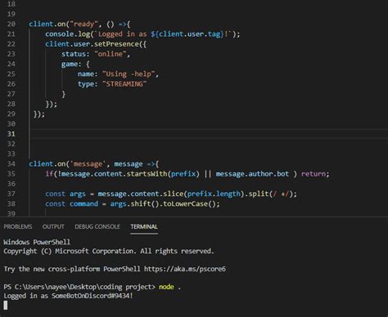Open the https://aka.ms/pscore6 link in terminal
388x317 pixels.
pos(185,269)
